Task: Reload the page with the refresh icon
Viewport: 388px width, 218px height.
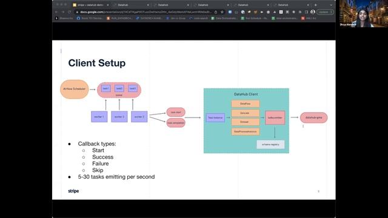Action: click(69, 12)
